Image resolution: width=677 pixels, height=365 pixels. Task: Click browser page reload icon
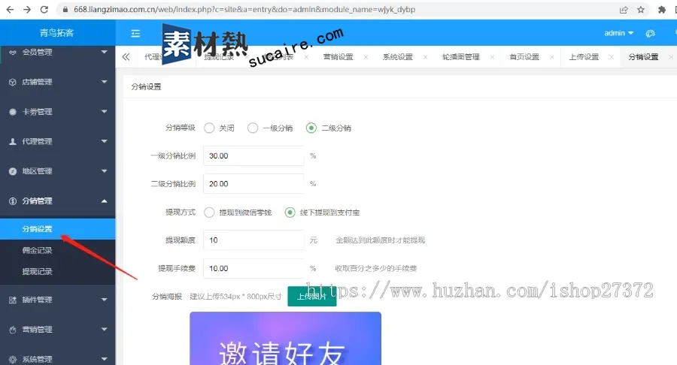pos(44,10)
